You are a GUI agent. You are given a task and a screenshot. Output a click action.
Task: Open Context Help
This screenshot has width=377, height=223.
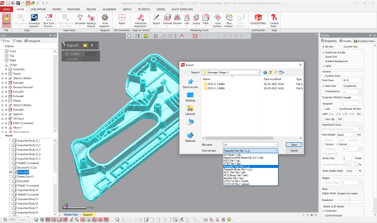coord(274,20)
